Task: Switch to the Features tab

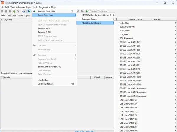Action: pyautogui.click(x=12, y=16)
